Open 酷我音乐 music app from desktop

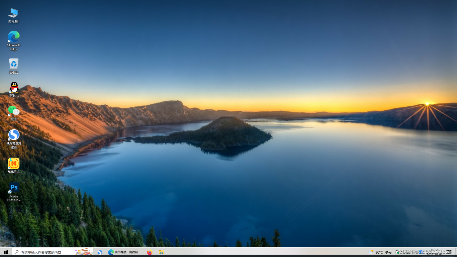[13, 163]
